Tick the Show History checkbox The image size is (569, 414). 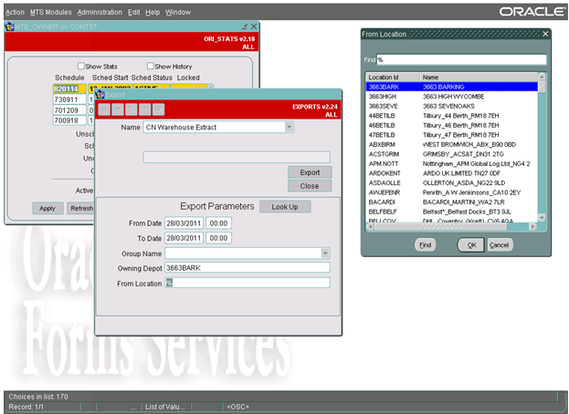pyautogui.click(x=150, y=66)
